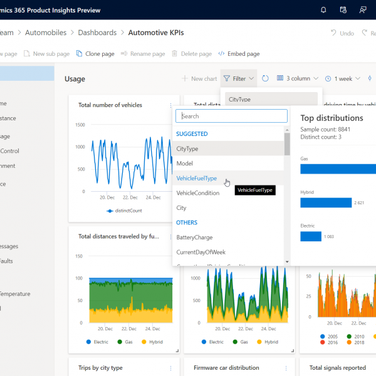Click Electric legend in middle area chart

click(212, 342)
